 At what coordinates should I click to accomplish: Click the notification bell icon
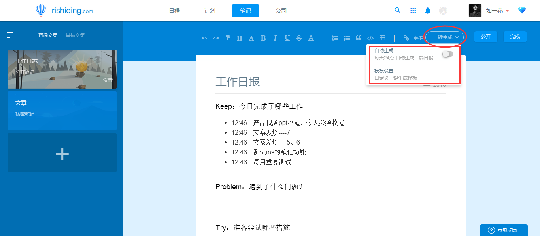coord(428,11)
